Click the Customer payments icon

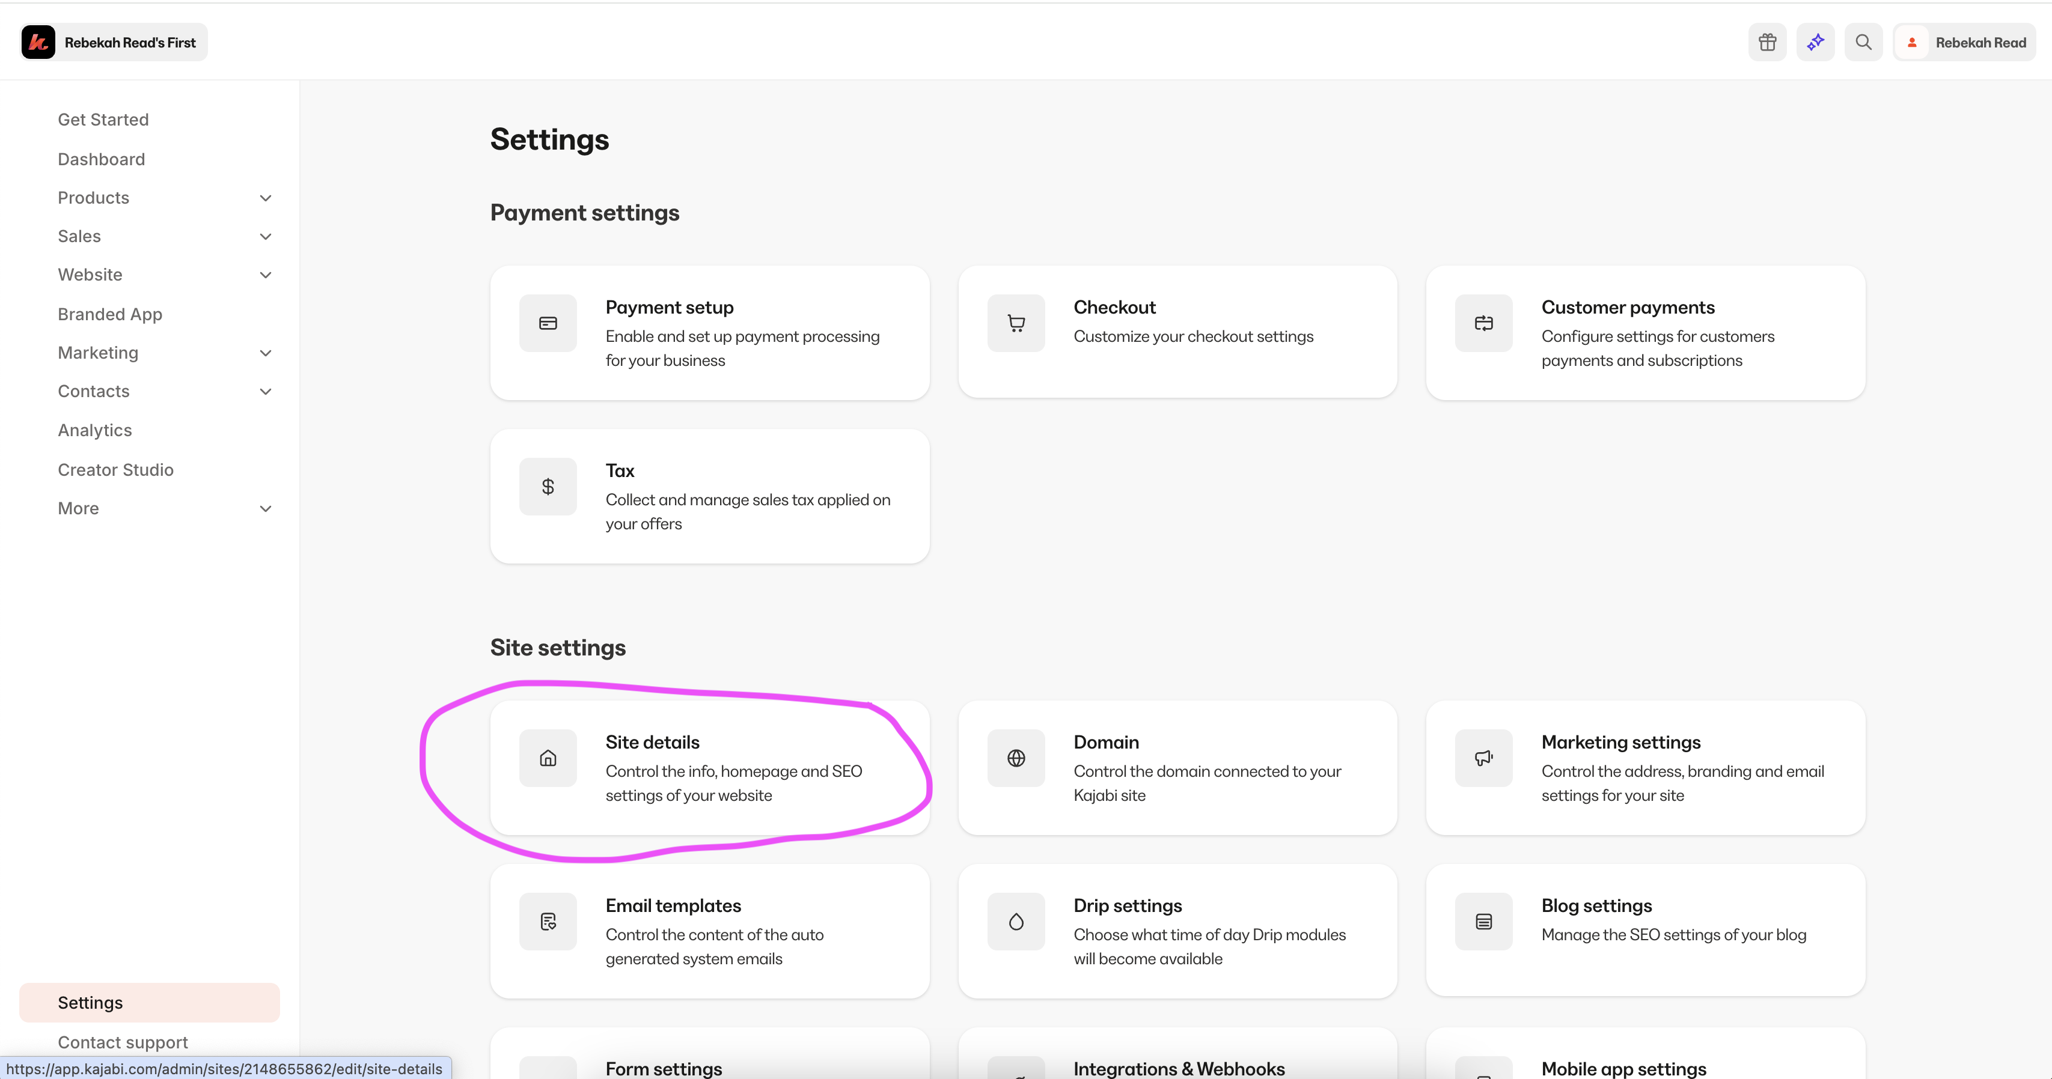[1483, 323]
